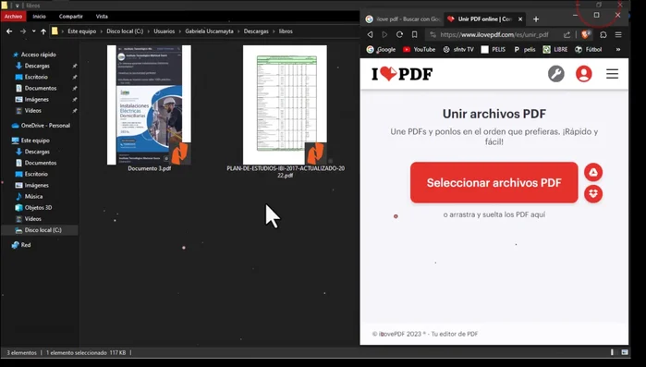Select 'Gabriela Uscamayta' breadcrumb segment
Viewport: 646px width, 367px height.
(209, 31)
